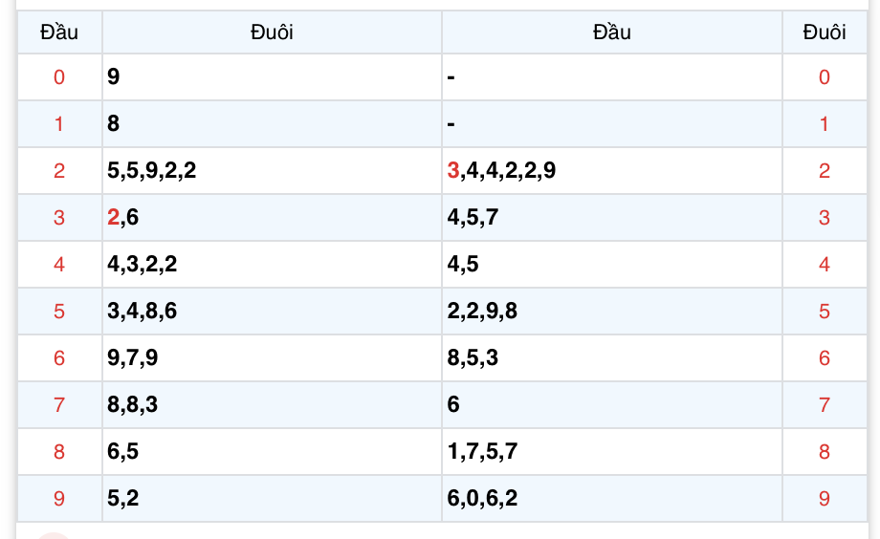The width and height of the screenshot is (880, 539).
Task: Click the Đầu header above 3,4,4,2,2,9
Action: [x=612, y=32]
